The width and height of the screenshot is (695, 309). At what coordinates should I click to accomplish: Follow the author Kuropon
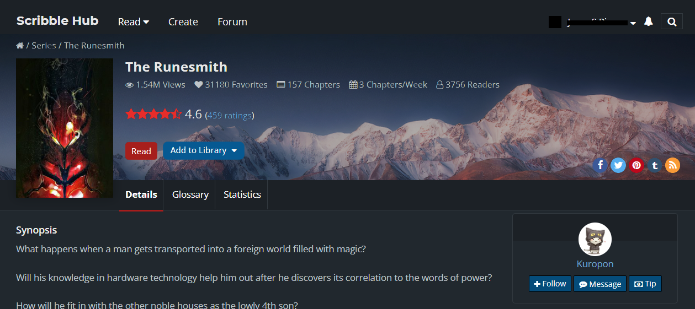pyautogui.click(x=550, y=284)
